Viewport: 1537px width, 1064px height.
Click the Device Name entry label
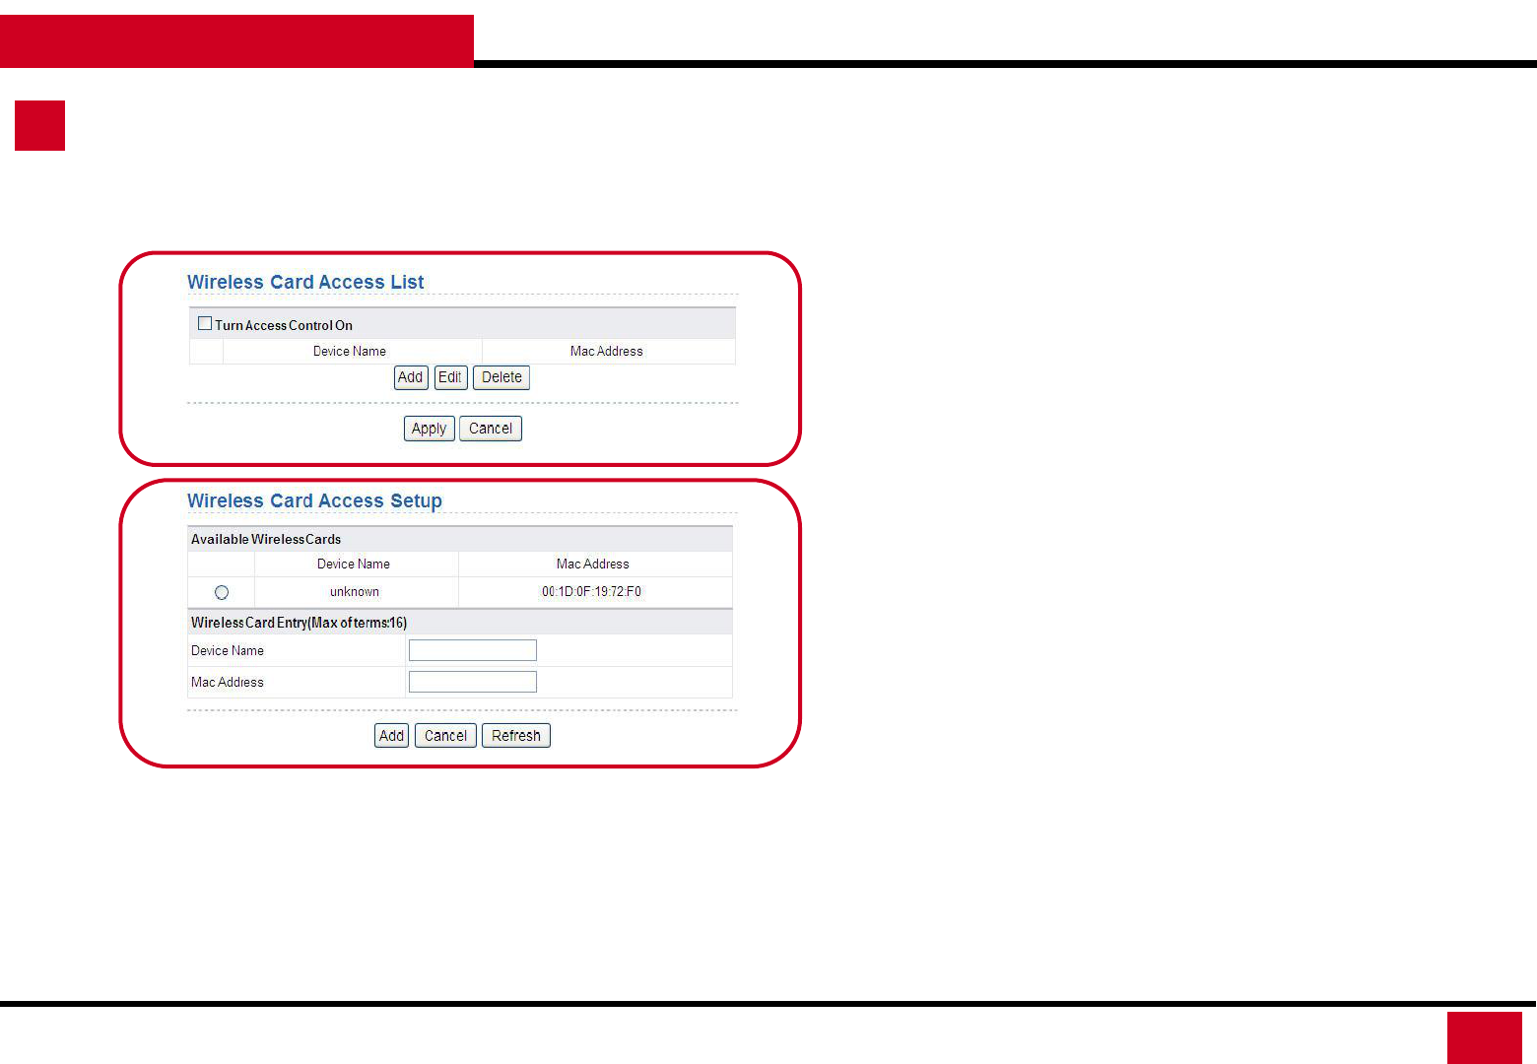point(228,650)
